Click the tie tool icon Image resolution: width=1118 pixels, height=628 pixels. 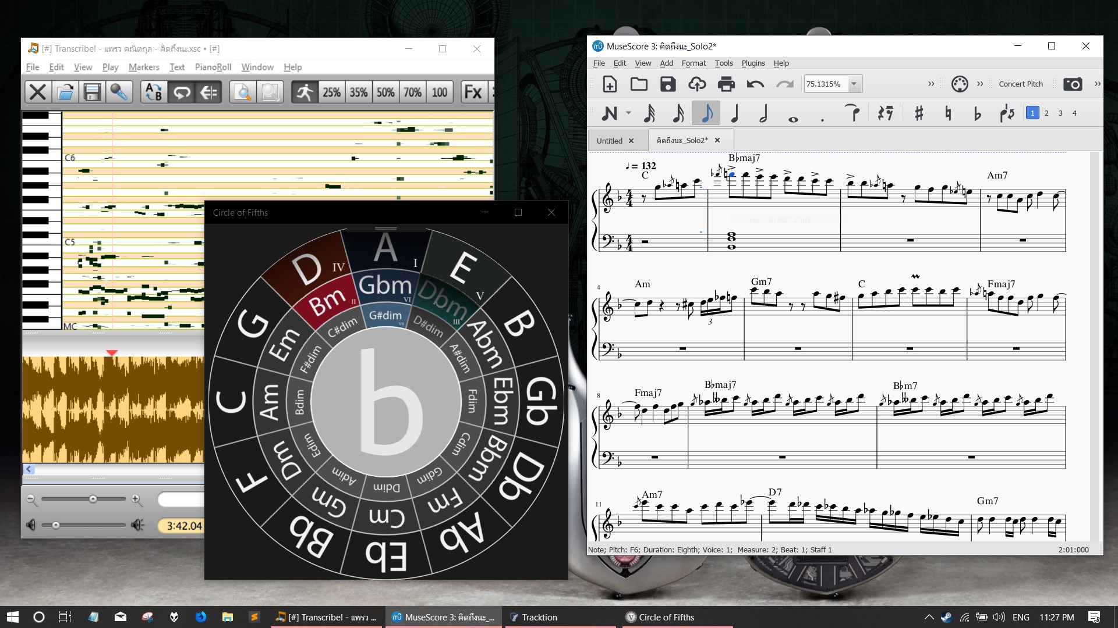[852, 113]
